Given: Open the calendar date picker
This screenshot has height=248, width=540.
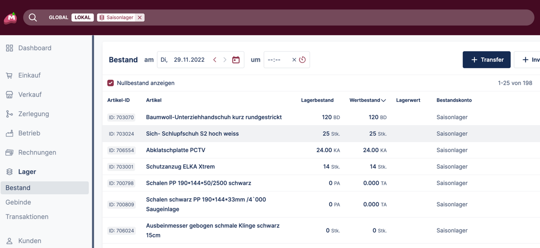Looking at the screenshot, I should [x=236, y=60].
